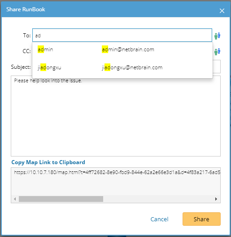Click Copy Map Link to Clipboard
Viewport: 231px width, 237px height.
[x=48, y=162]
